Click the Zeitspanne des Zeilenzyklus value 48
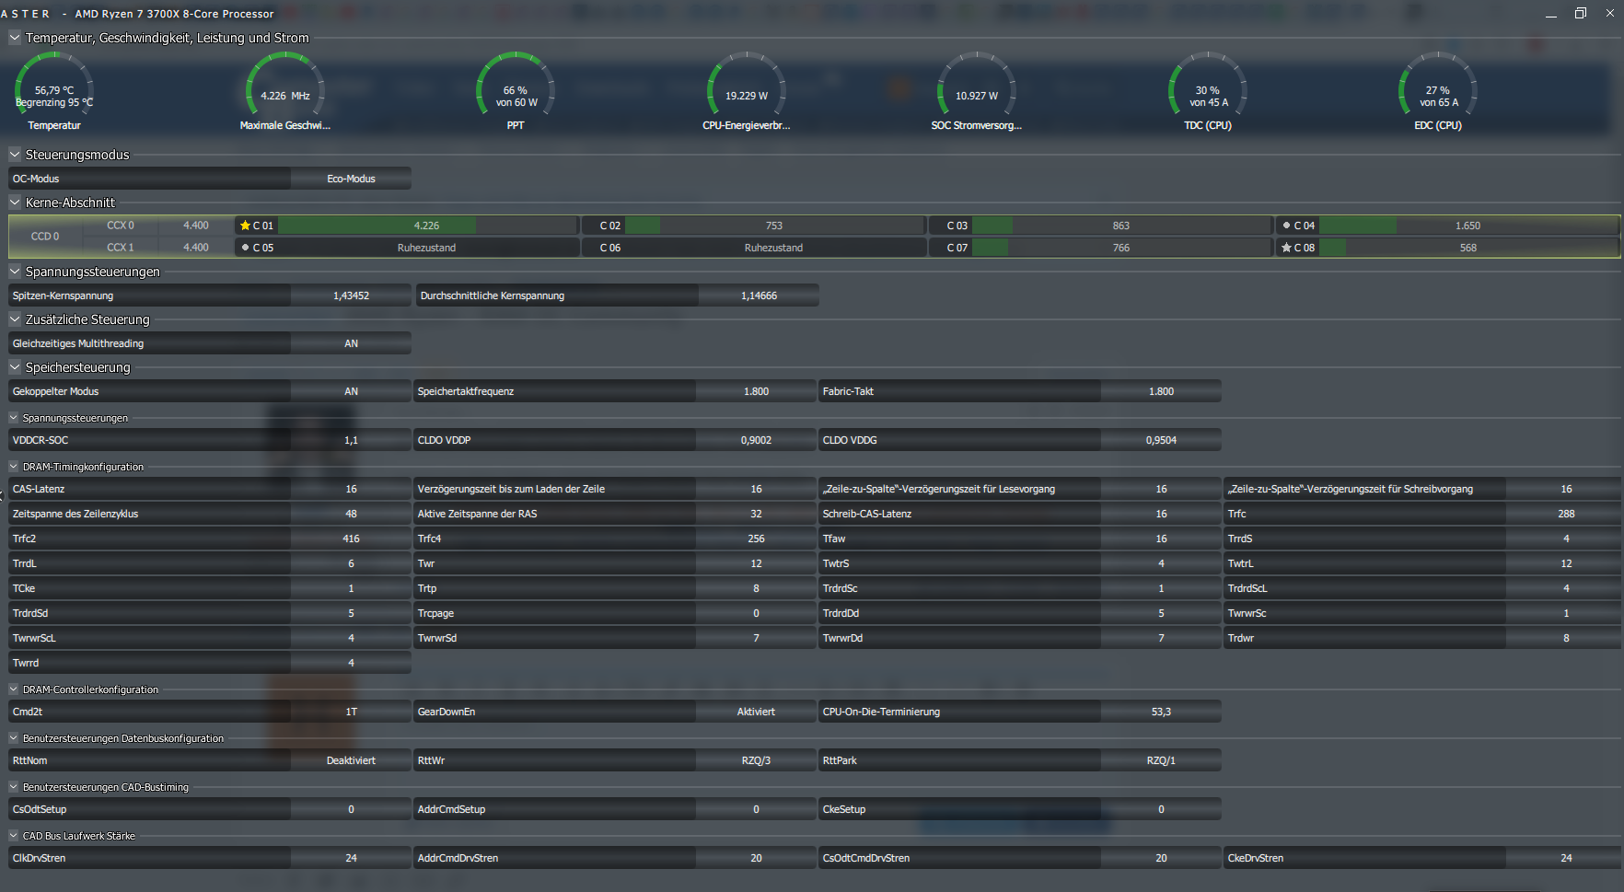This screenshot has height=892, width=1624. (351, 514)
